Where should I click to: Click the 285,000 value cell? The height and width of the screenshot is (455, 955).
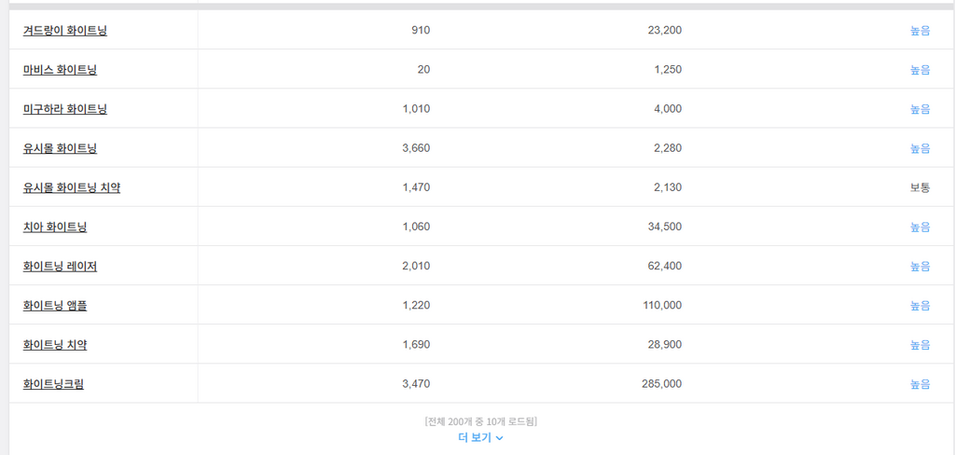pyautogui.click(x=661, y=383)
